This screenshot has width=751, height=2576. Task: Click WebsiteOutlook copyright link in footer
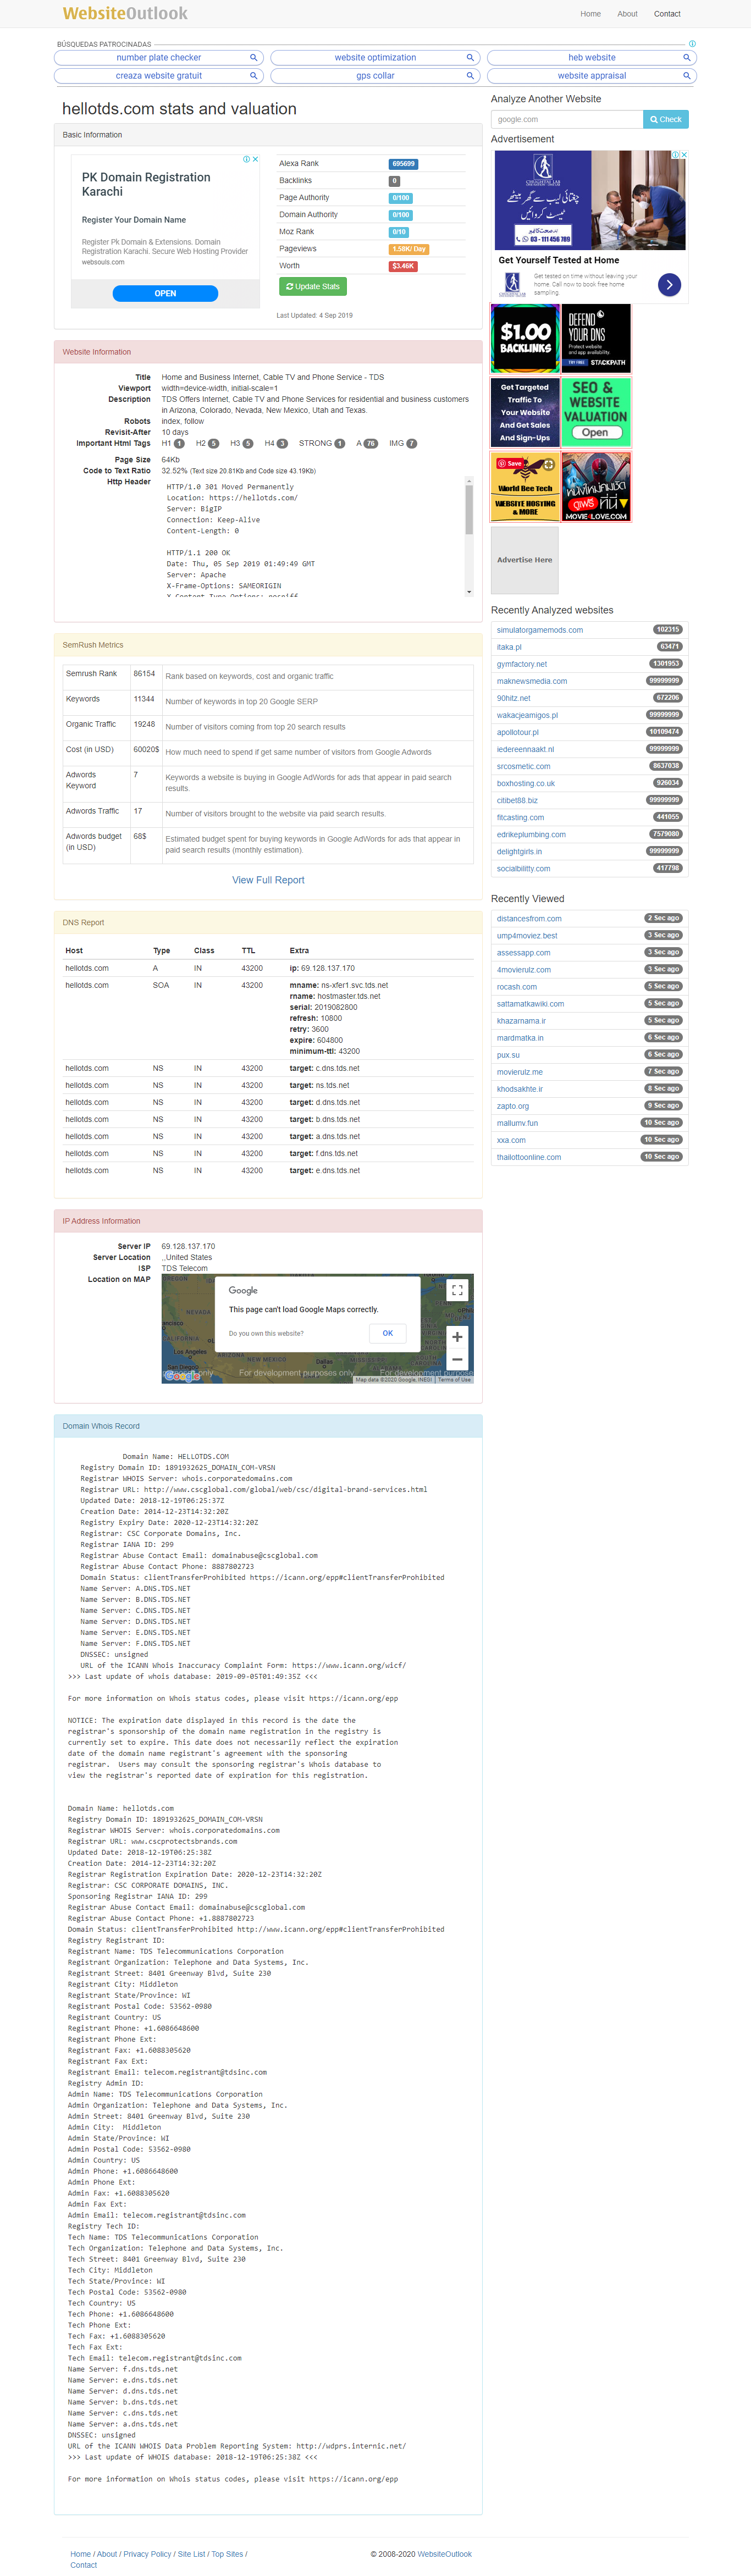(x=444, y=2553)
